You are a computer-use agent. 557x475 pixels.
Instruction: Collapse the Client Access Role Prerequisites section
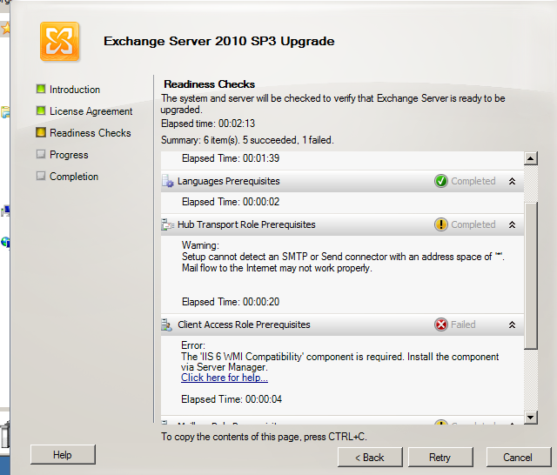[512, 324]
